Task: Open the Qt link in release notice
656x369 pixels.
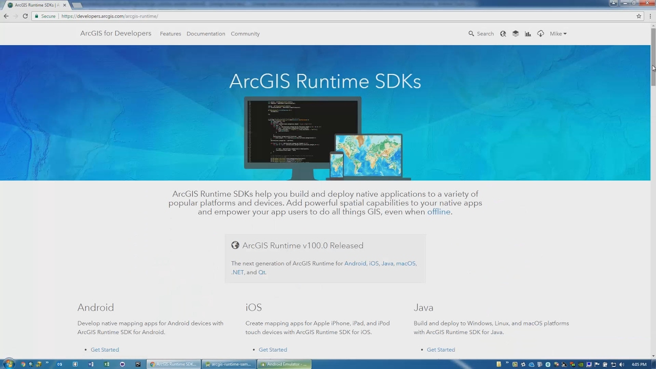Action: pos(261,272)
